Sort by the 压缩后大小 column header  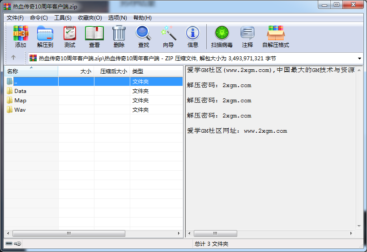click(112, 71)
